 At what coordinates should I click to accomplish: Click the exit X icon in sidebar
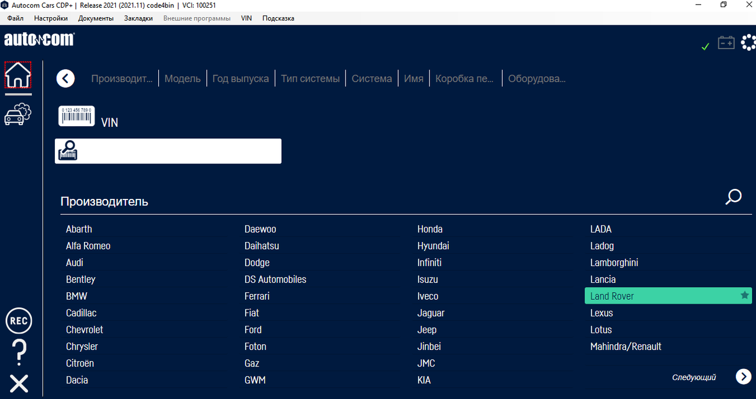[x=19, y=384]
